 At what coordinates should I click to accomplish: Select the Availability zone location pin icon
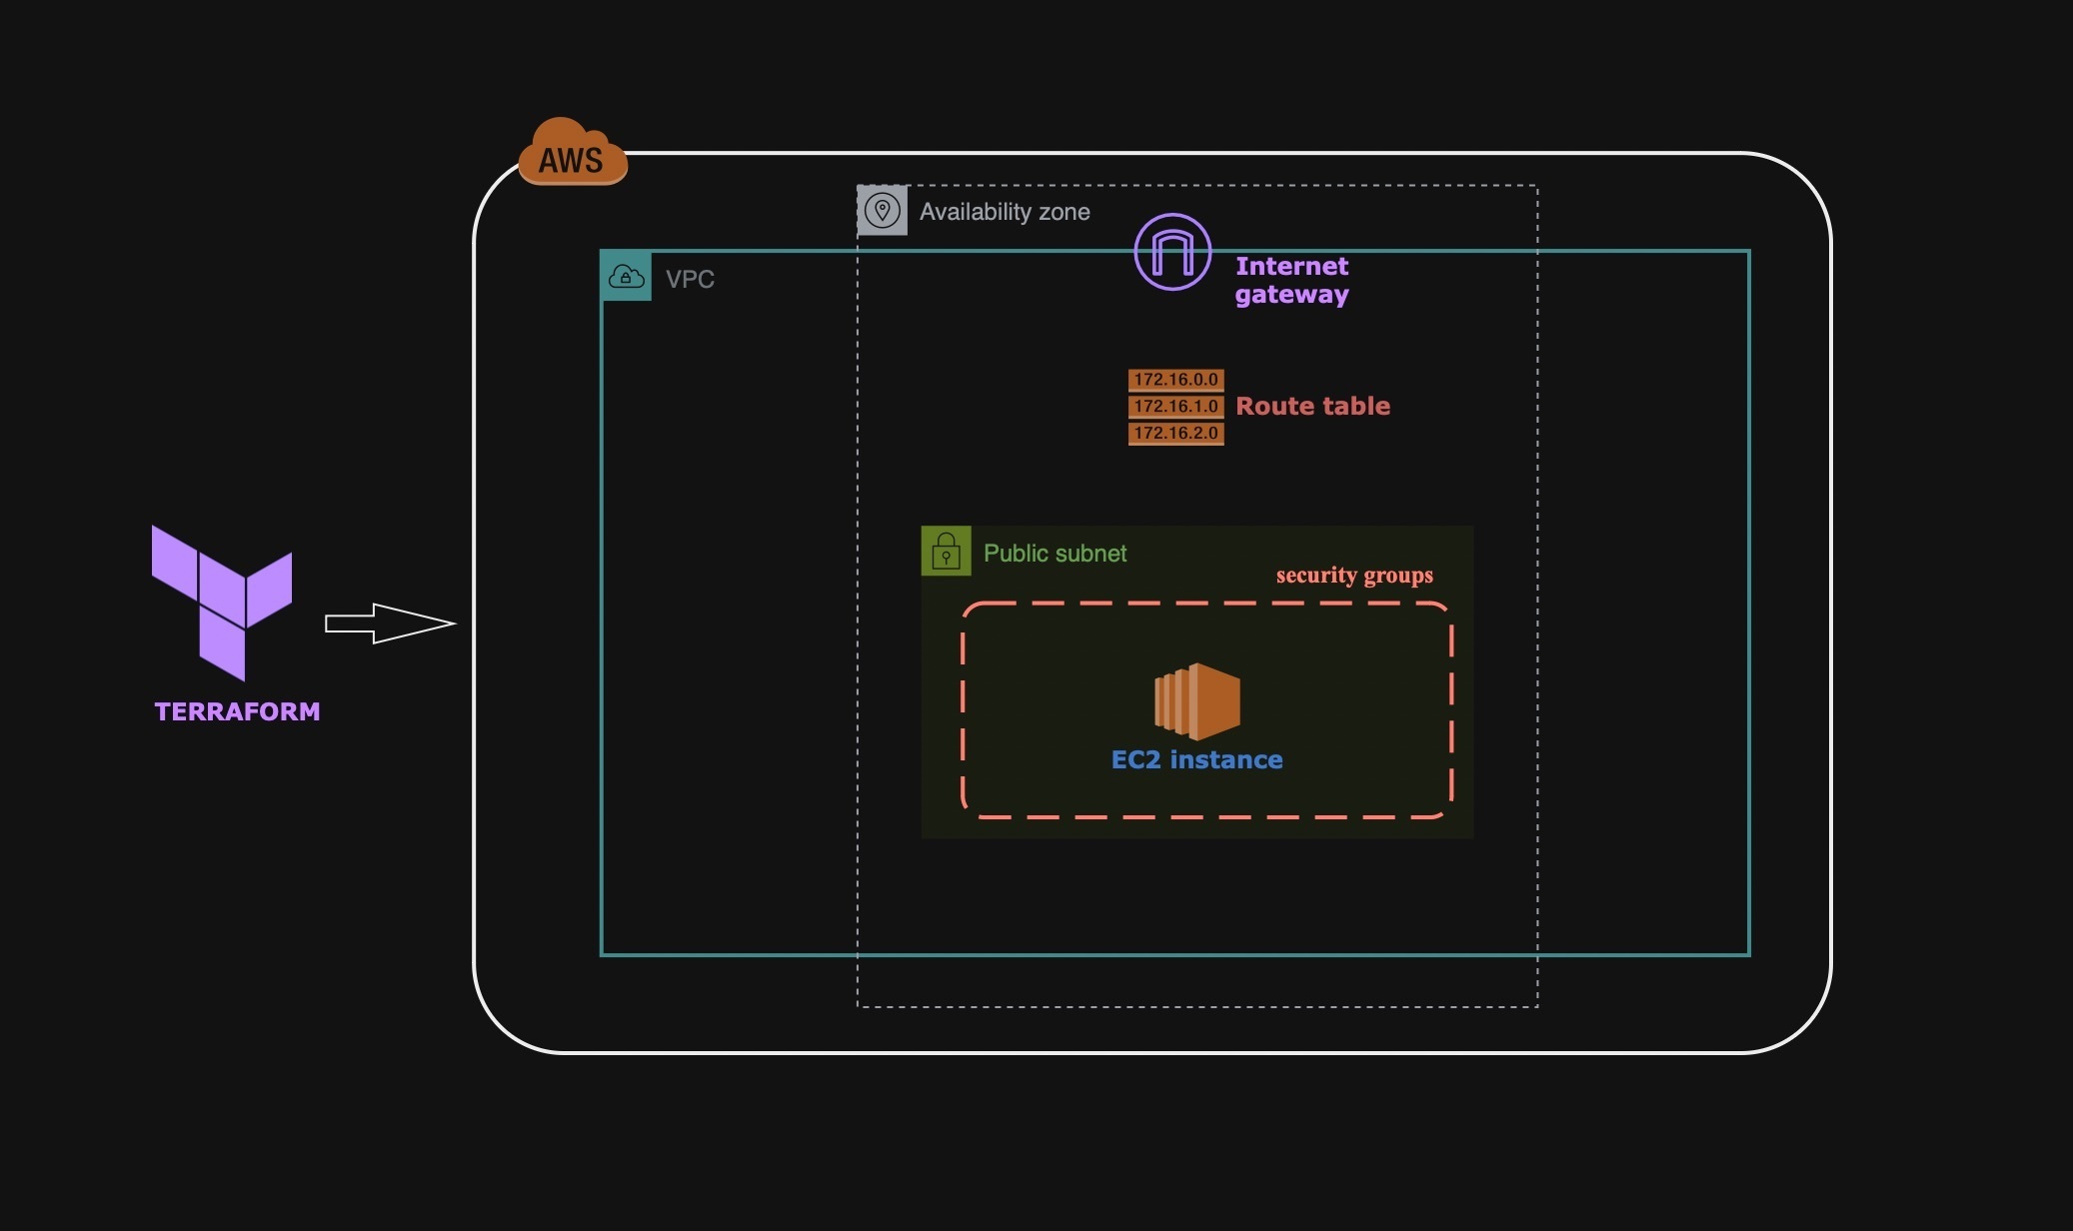coord(883,211)
